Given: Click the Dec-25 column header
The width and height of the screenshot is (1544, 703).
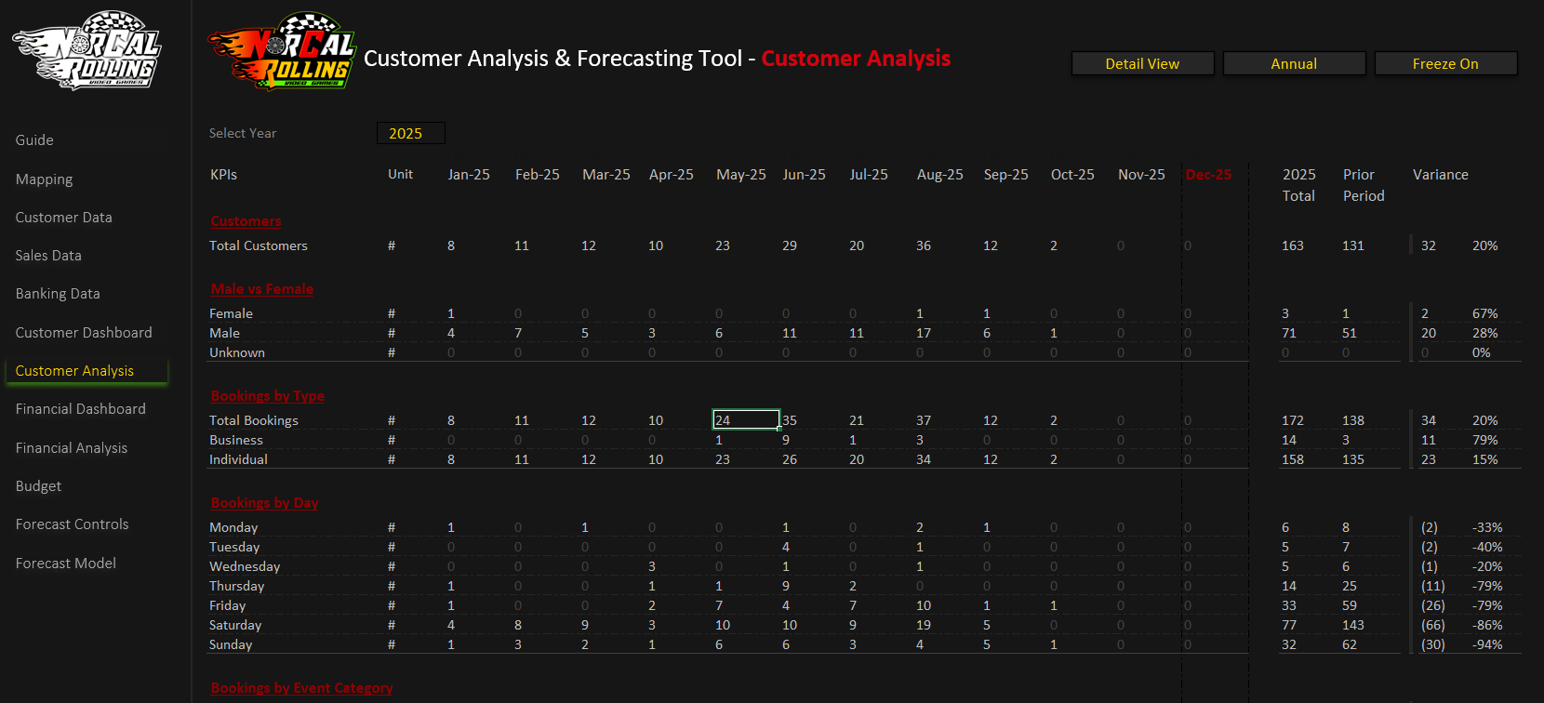Looking at the screenshot, I should (1208, 175).
